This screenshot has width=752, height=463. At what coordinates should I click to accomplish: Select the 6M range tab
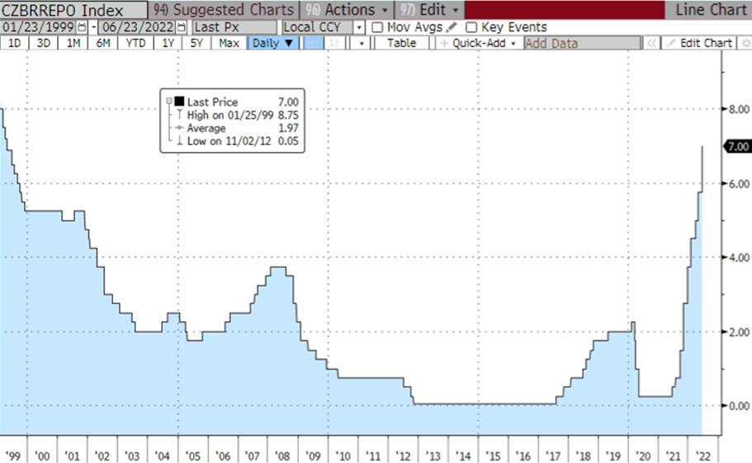pos(102,43)
